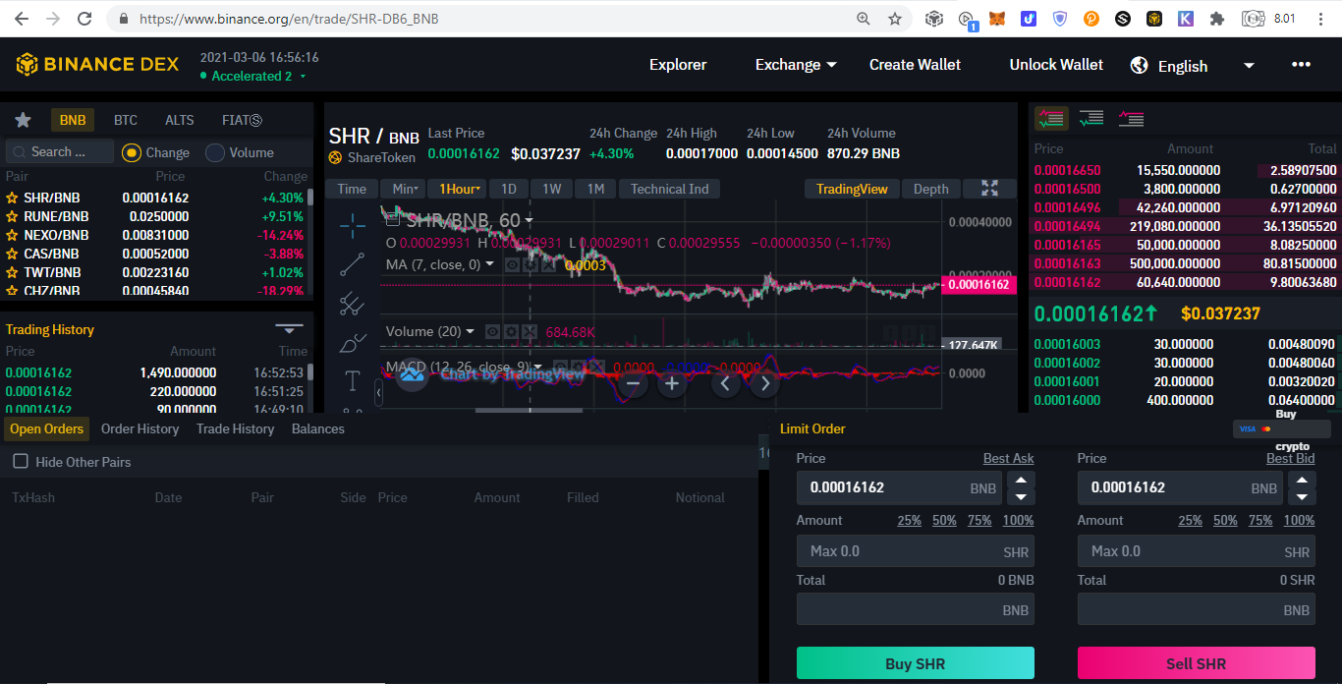The height and width of the screenshot is (684, 1342).
Task: Check Hide Other Pairs checkbox
Action: [x=21, y=461]
